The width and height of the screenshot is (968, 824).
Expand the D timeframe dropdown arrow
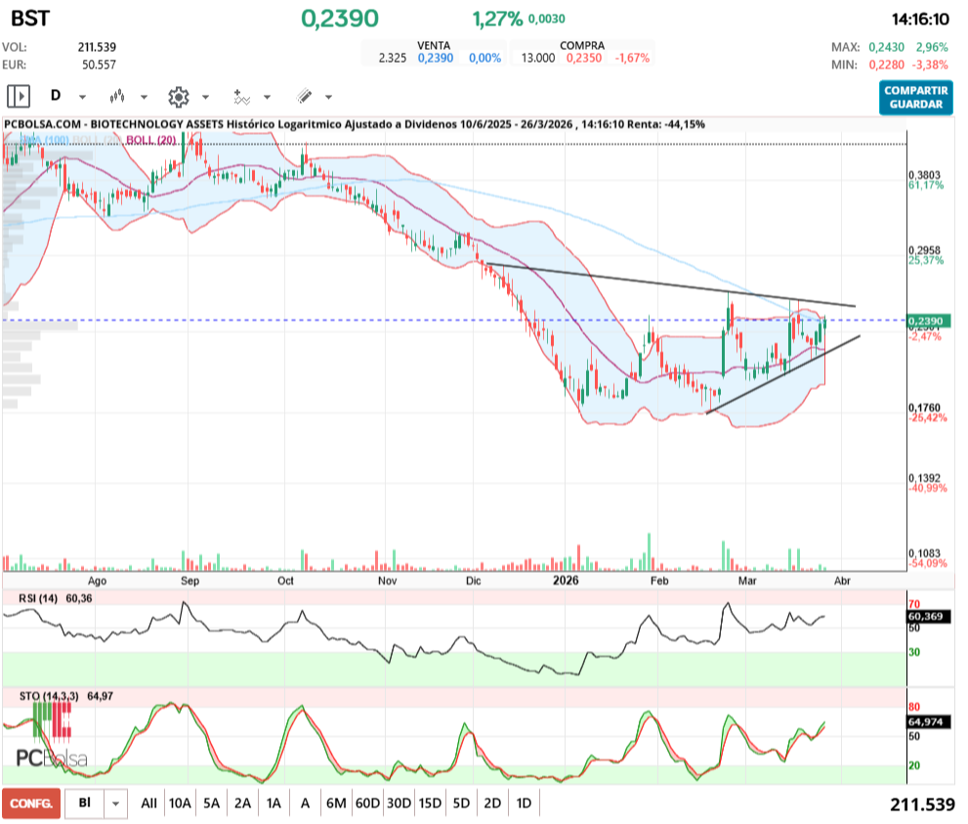tap(82, 98)
